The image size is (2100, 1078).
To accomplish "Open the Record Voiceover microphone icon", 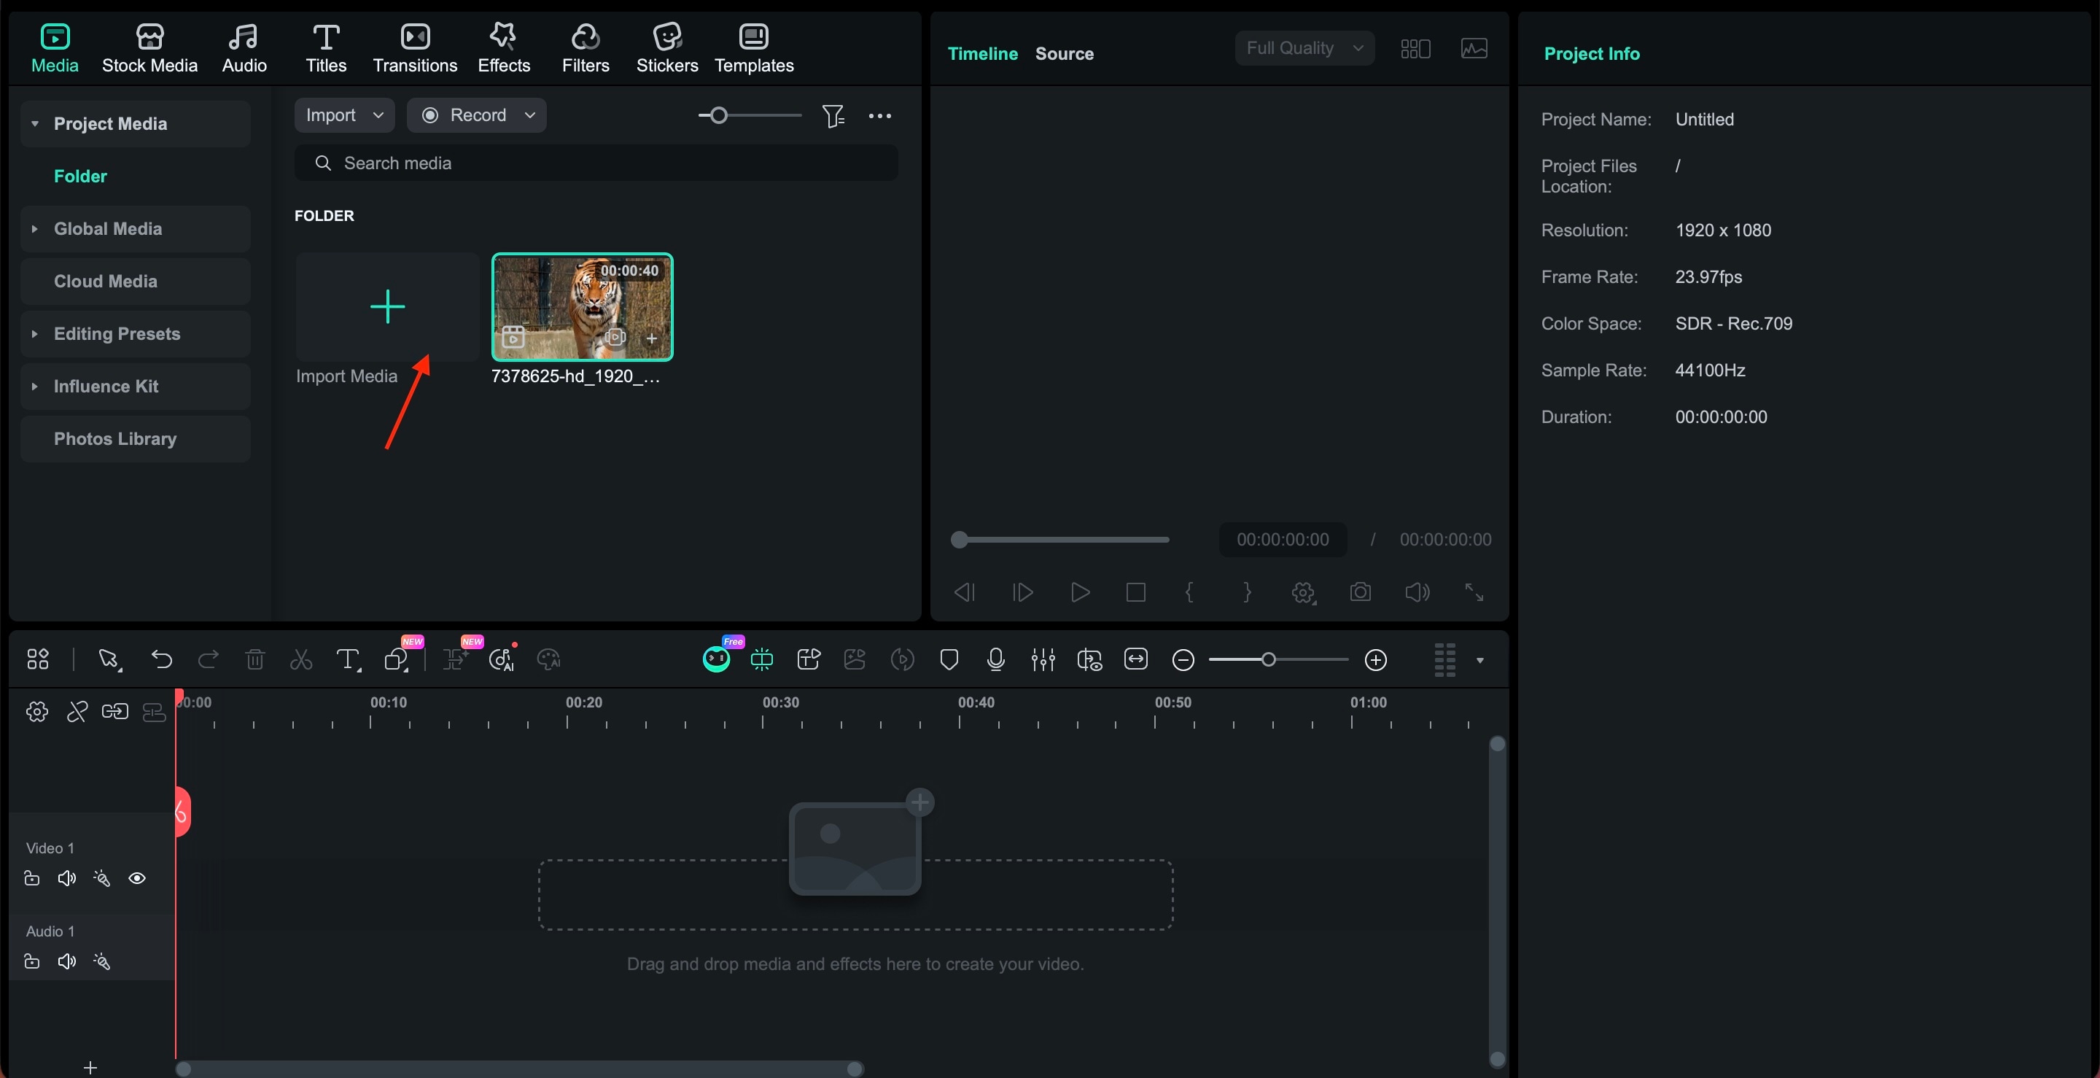I will point(995,659).
